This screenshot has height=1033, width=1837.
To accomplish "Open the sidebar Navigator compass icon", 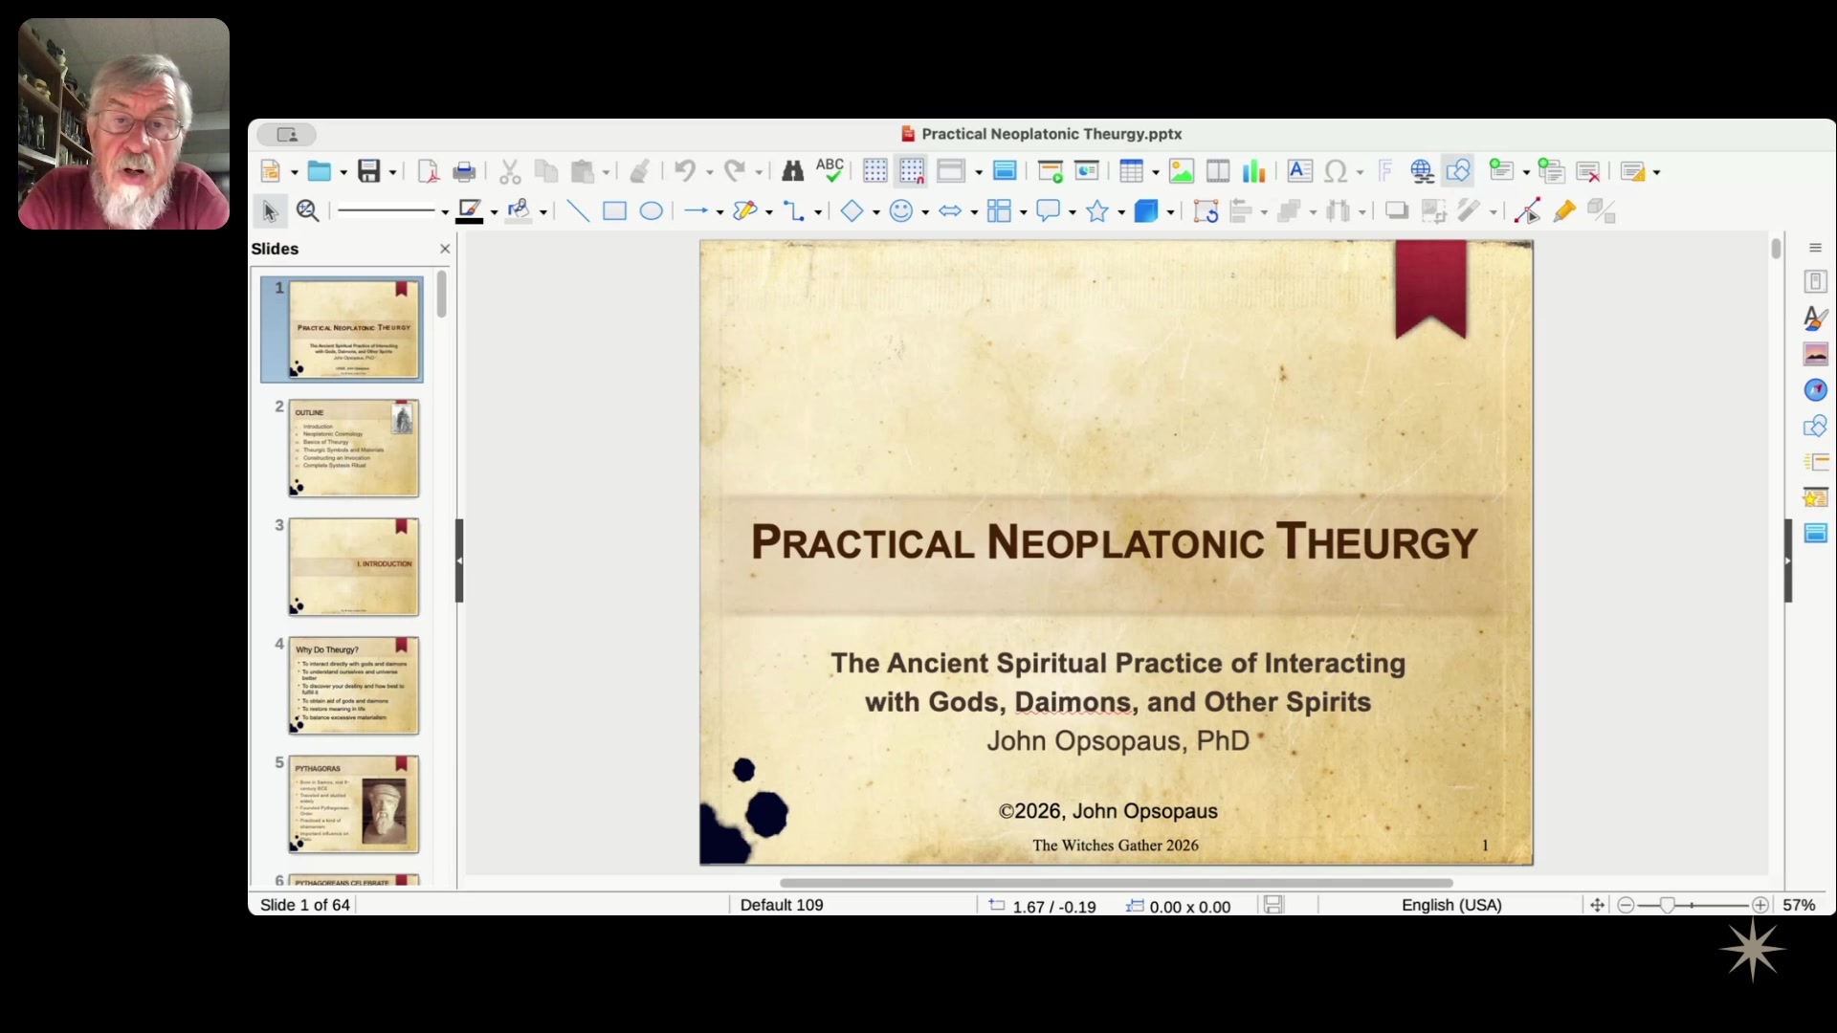I will click(1815, 390).
